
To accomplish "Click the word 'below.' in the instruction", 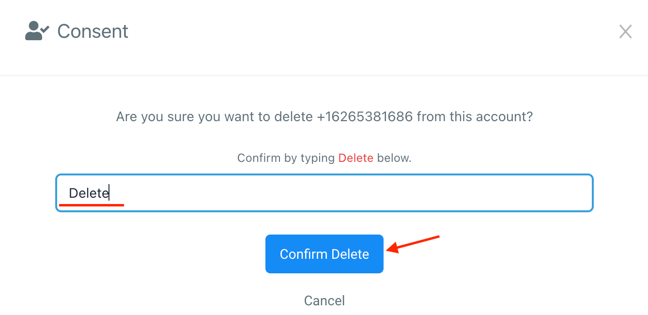I will (x=394, y=158).
